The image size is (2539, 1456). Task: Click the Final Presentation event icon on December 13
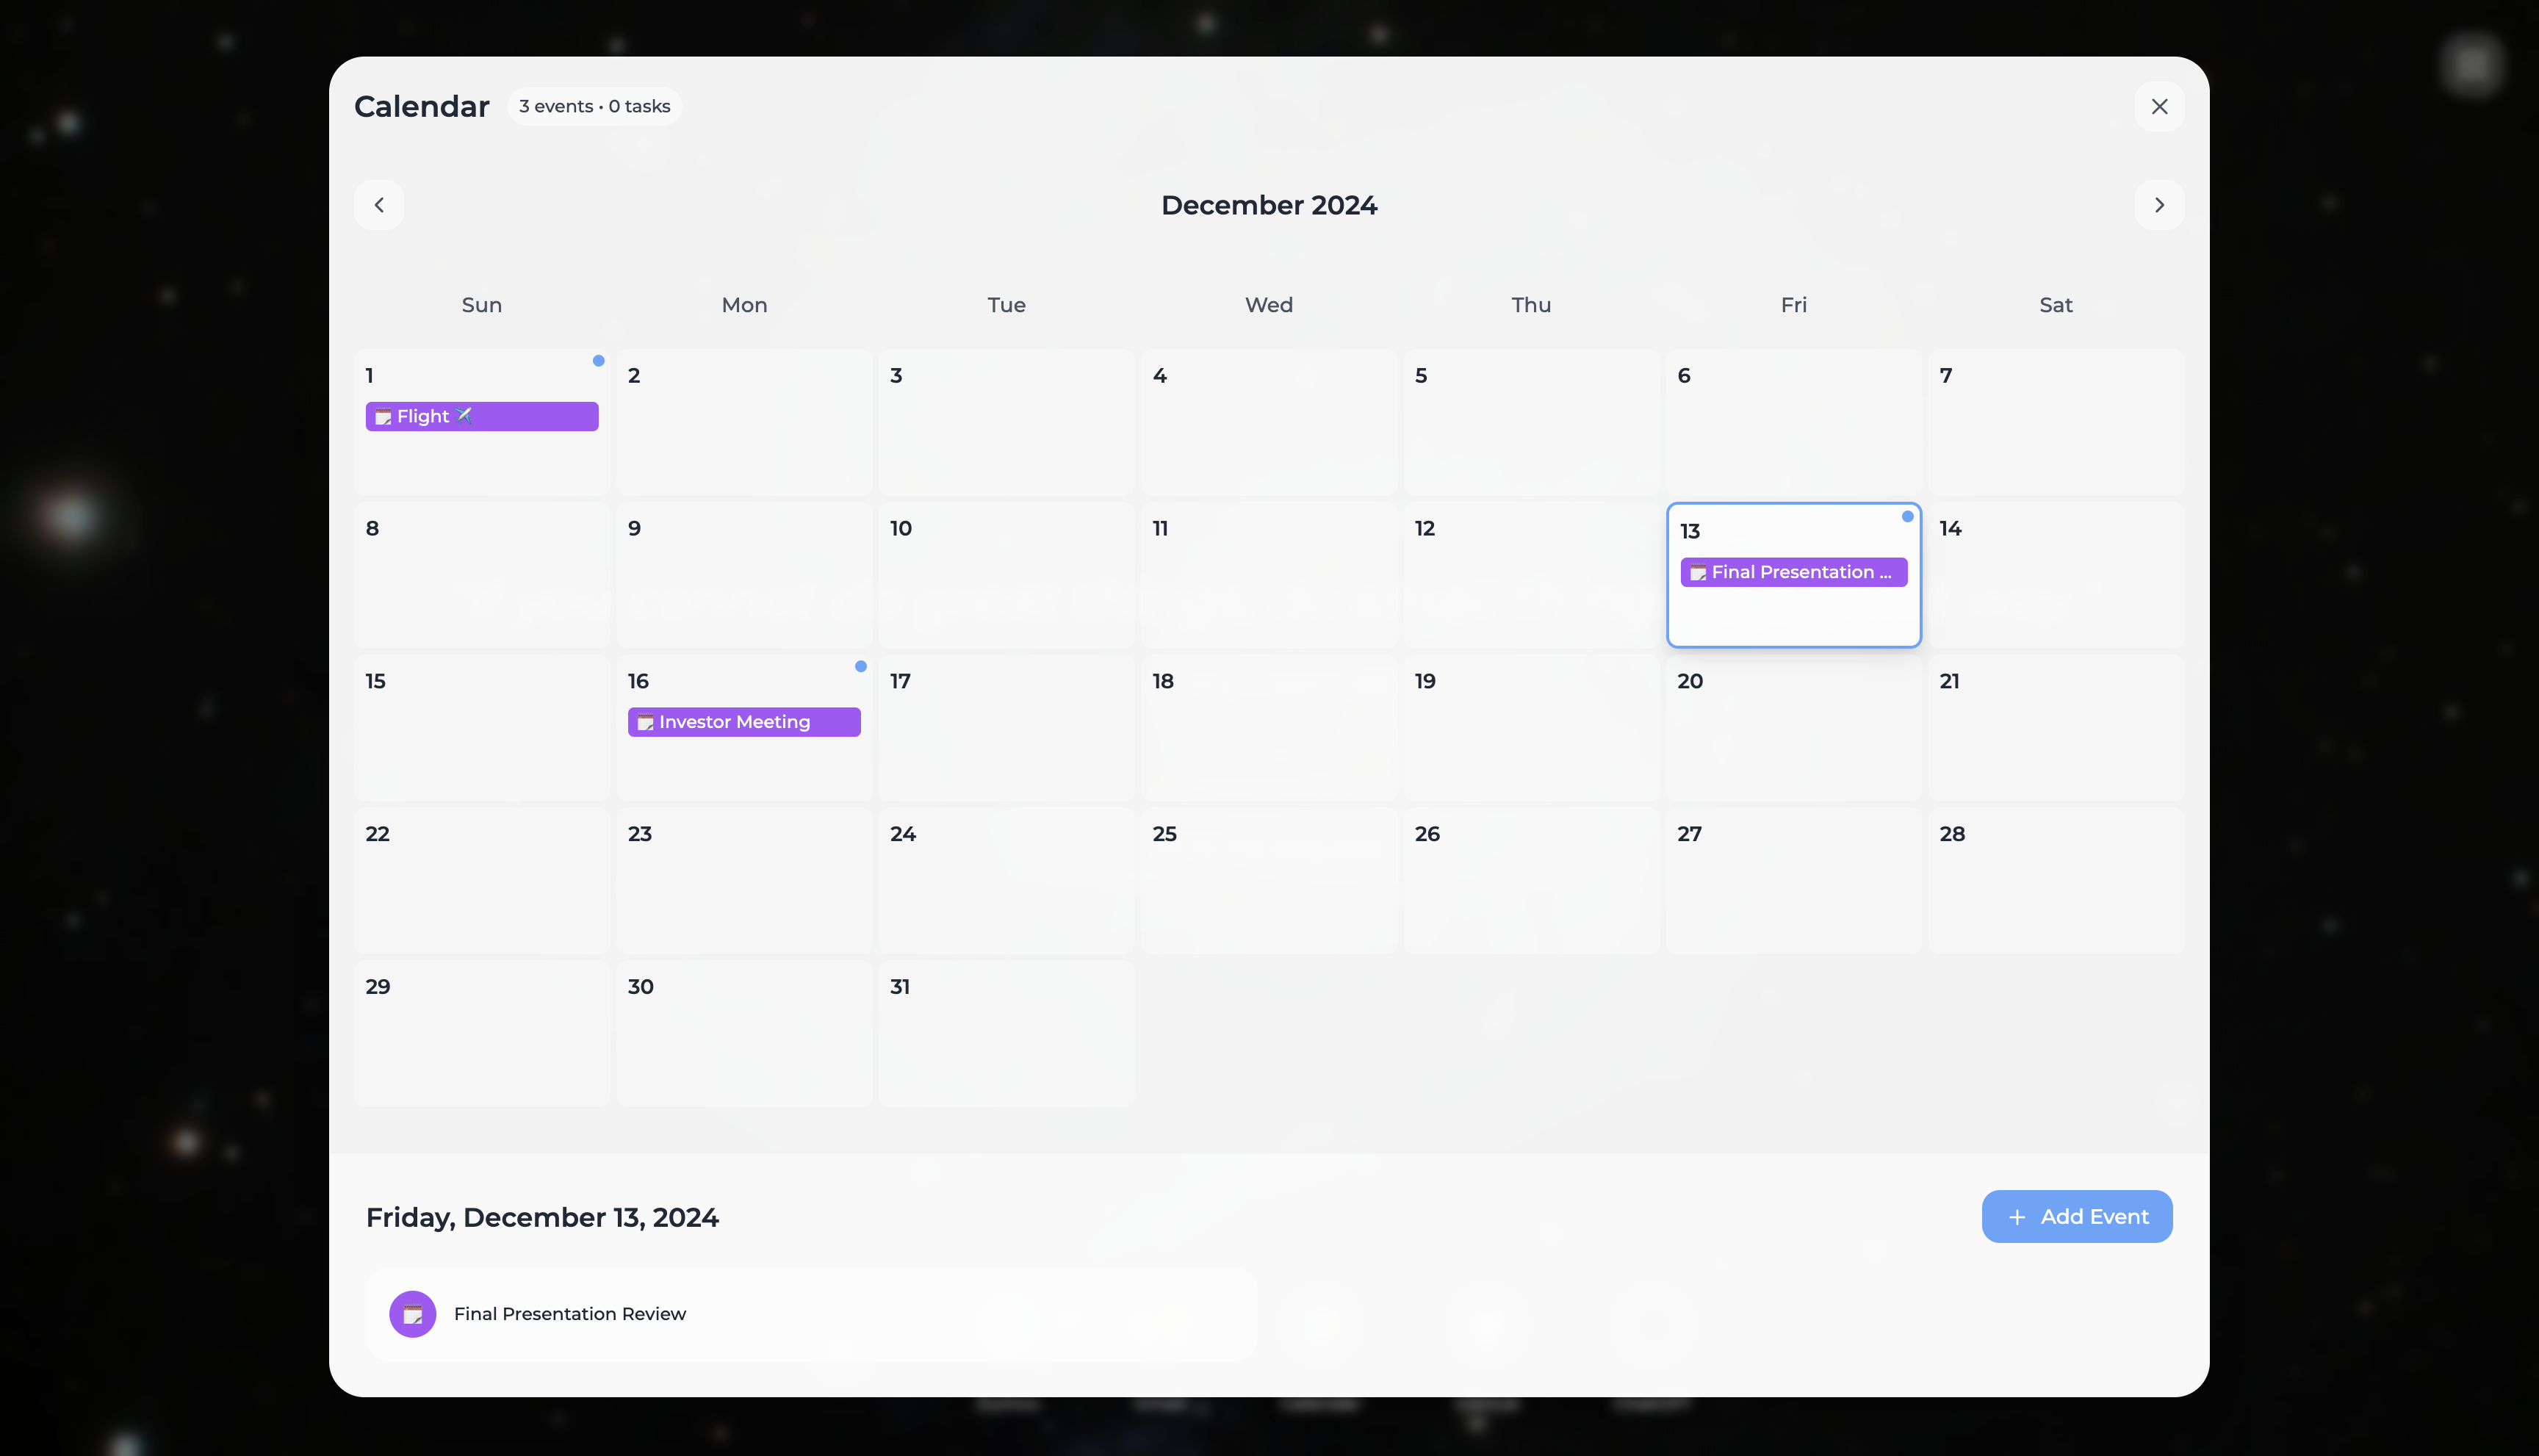[x=1698, y=572]
